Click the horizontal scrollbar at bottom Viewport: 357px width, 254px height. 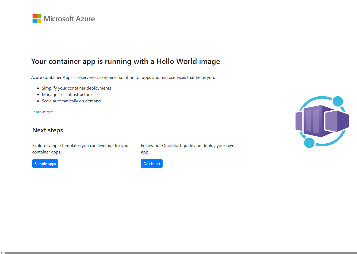[x=181, y=253]
